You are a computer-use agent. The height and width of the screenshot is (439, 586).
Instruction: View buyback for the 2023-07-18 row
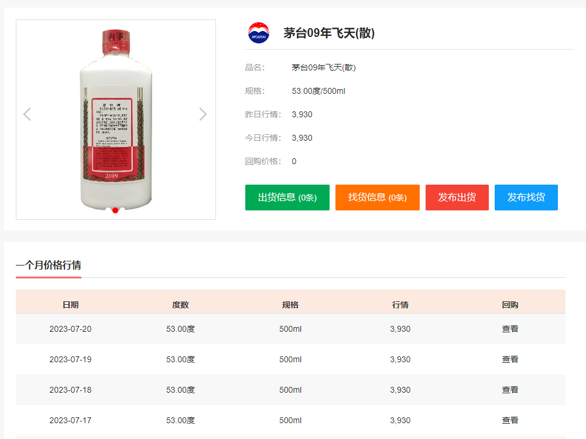click(x=509, y=390)
